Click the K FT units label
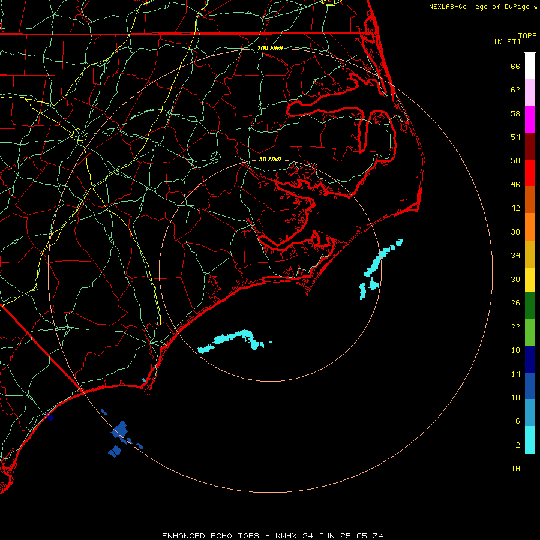The image size is (540, 540). tap(507, 41)
